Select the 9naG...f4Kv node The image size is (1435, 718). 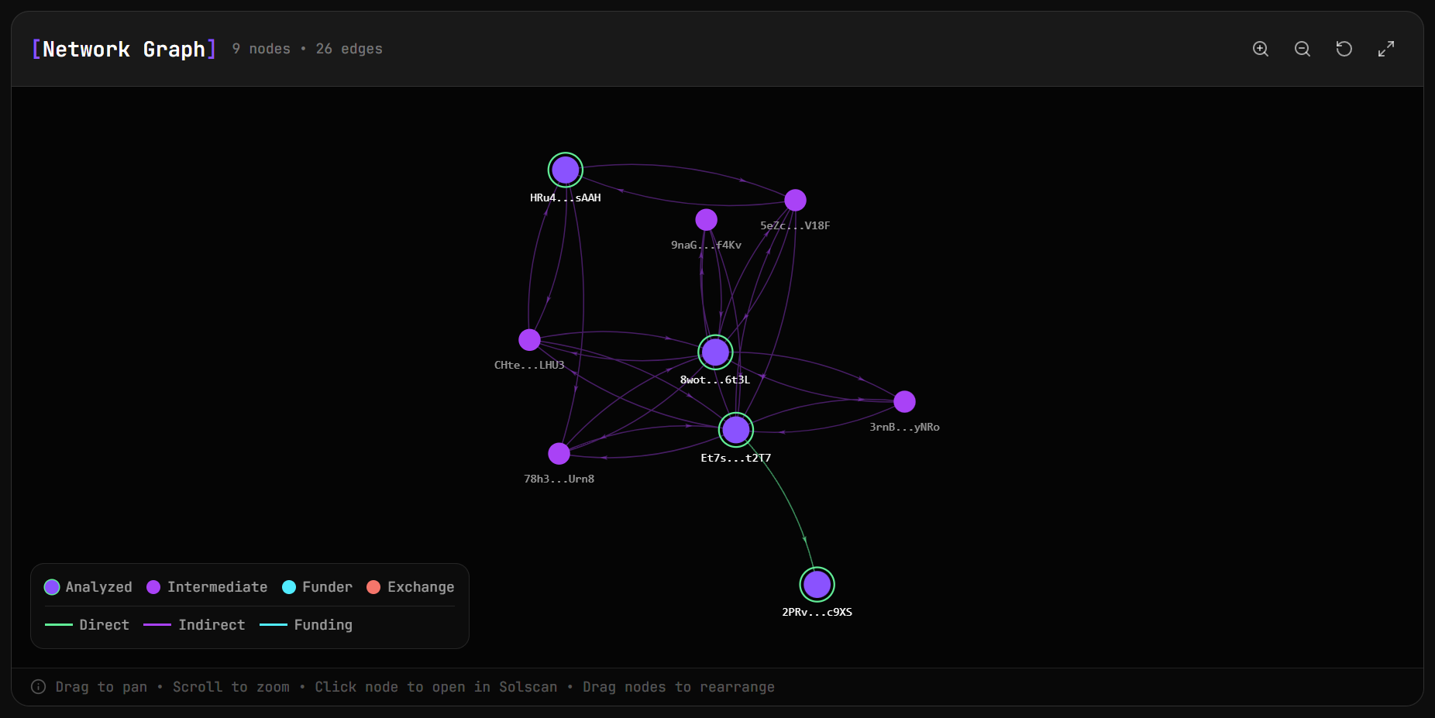pos(706,219)
